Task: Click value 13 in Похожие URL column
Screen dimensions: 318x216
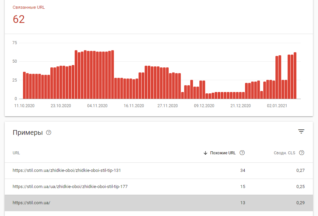Action: point(243,203)
